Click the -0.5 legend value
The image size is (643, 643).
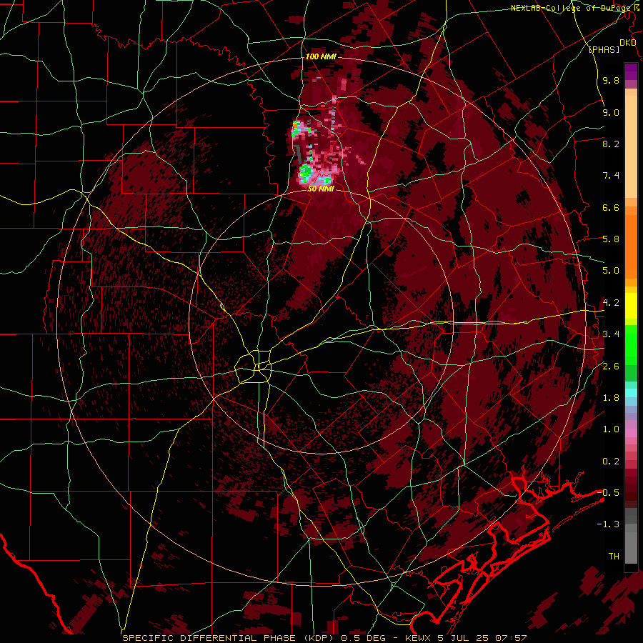coord(608,492)
